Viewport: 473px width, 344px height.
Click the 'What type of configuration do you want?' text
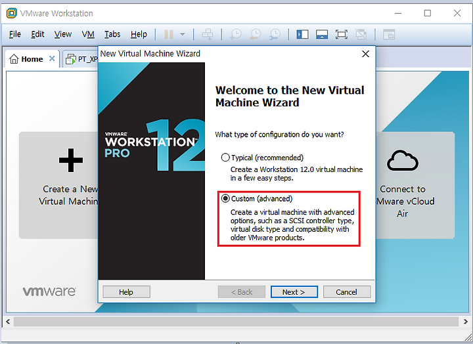[x=279, y=135]
